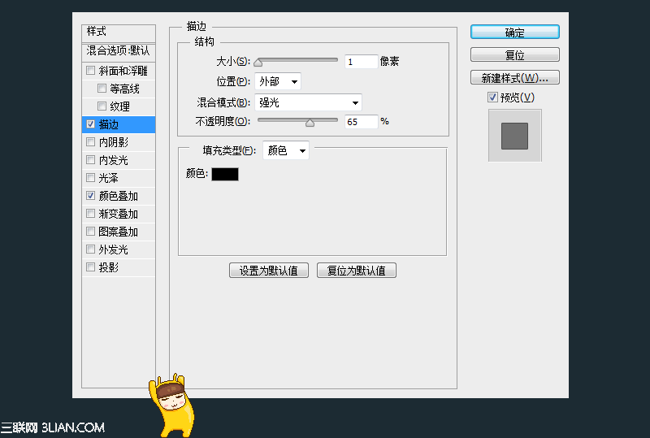Image resolution: width=650 pixels, height=438 pixels.
Task: Enable the 斜面和浮雕 checkbox
Action: coord(90,71)
